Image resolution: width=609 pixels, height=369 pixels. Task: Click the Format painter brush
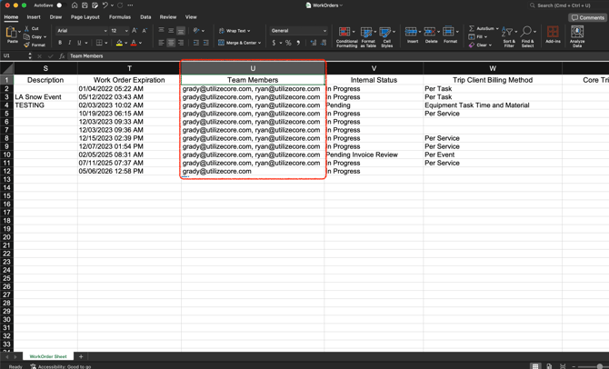click(x=26, y=45)
